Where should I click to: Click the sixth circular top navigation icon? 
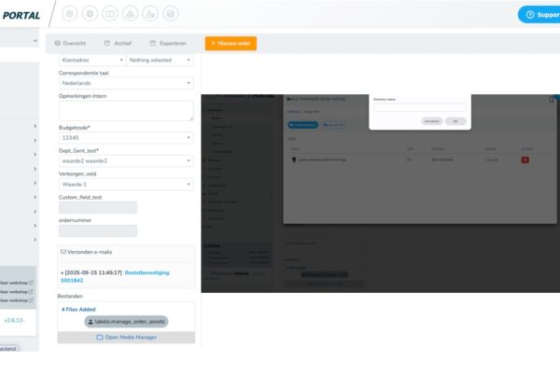click(170, 14)
